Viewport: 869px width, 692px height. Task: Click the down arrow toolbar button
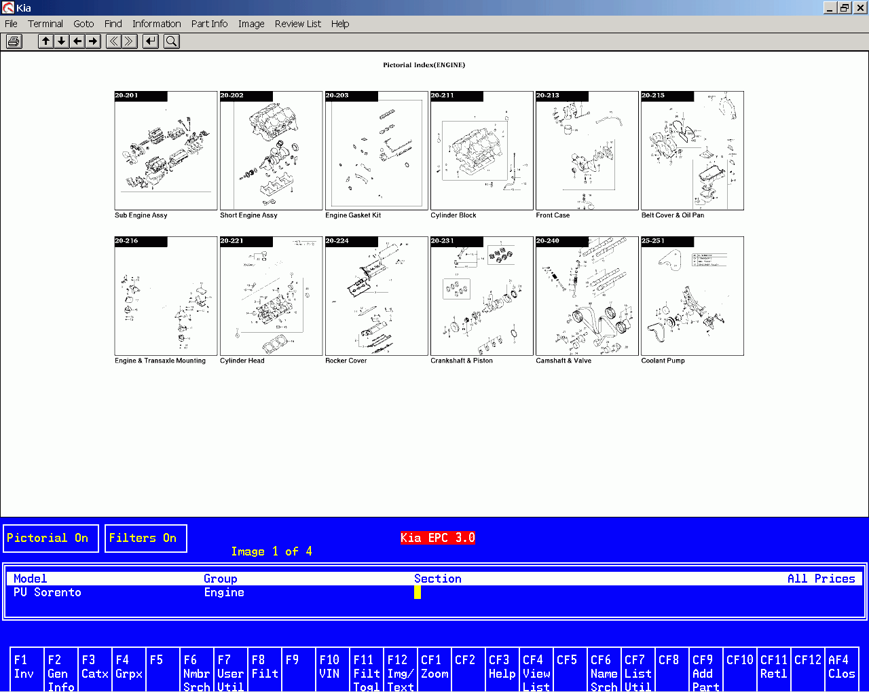[62, 41]
